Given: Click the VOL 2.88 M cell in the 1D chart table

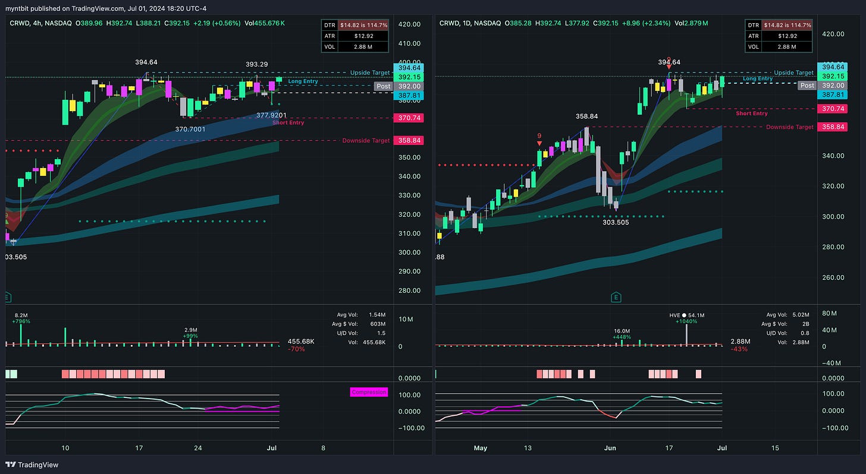Looking at the screenshot, I should tap(787, 46).
